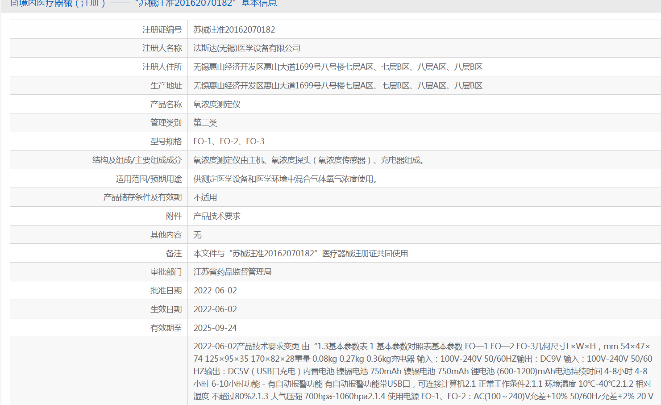This screenshot has height=405, width=661.
Task: Select the value 不适用
Action: (205, 197)
